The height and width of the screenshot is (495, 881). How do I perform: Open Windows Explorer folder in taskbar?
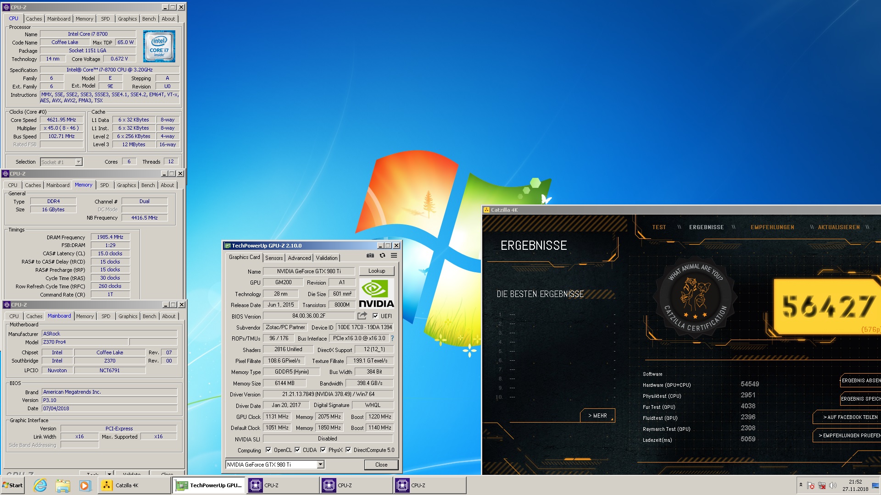62,485
